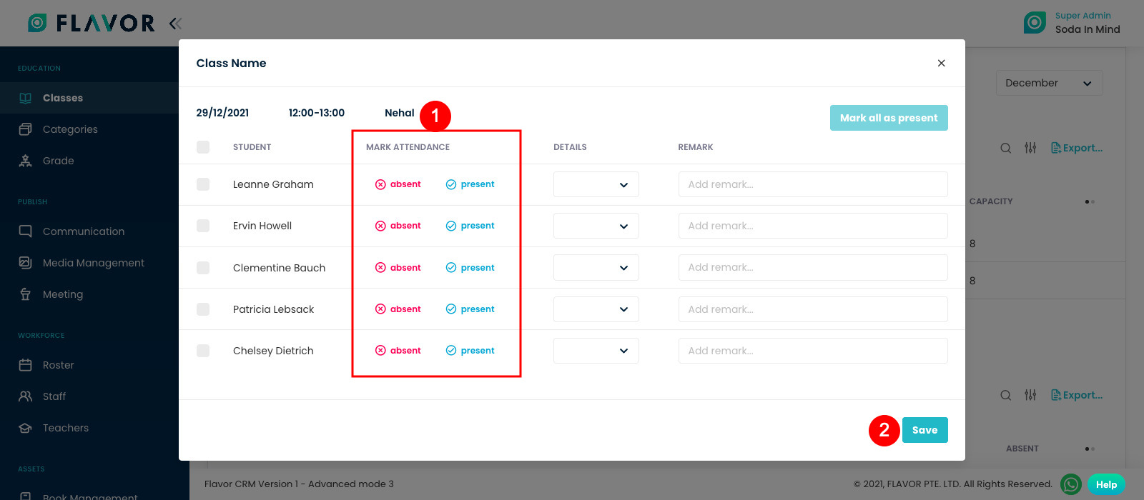Click the Media Management icon
This screenshot has height=500, width=1144.
(26, 263)
